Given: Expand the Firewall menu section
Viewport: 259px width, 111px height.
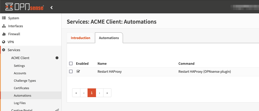Looking at the screenshot, I should pyautogui.click(x=14, y=34).
